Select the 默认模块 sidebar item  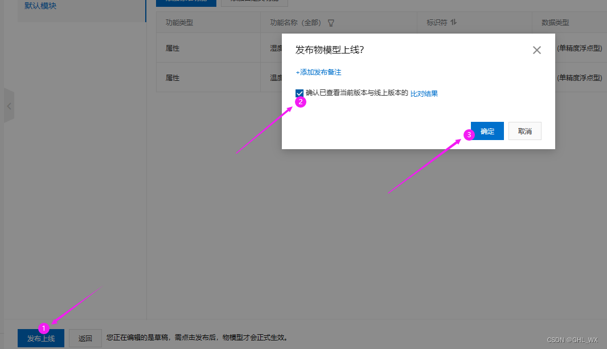click(40, 6)
